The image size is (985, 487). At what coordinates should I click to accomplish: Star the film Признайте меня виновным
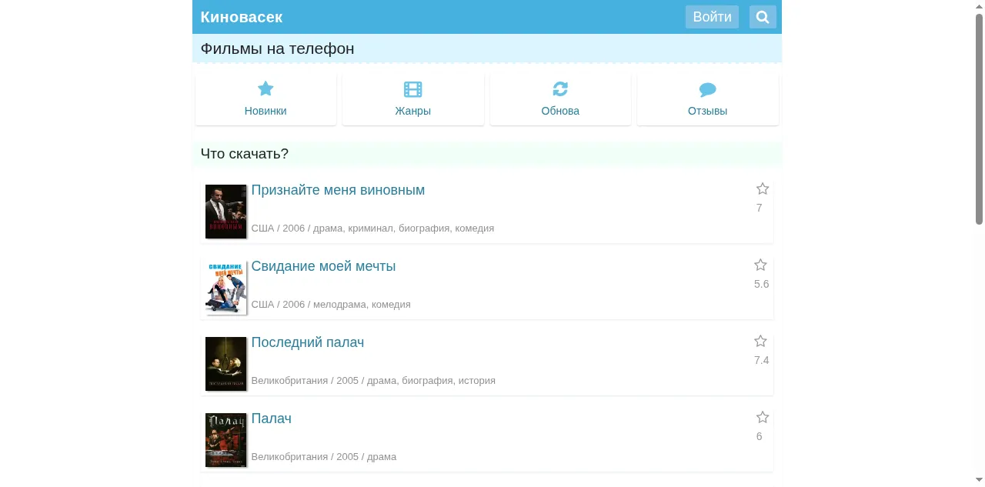coord(763,188)
